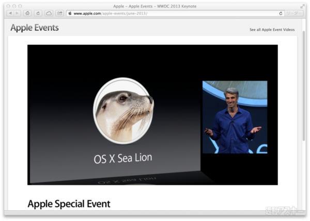Screen dimensions: 310x221
Task: Zoom the Safari window with third title-bar button
Action: point(20,6)
